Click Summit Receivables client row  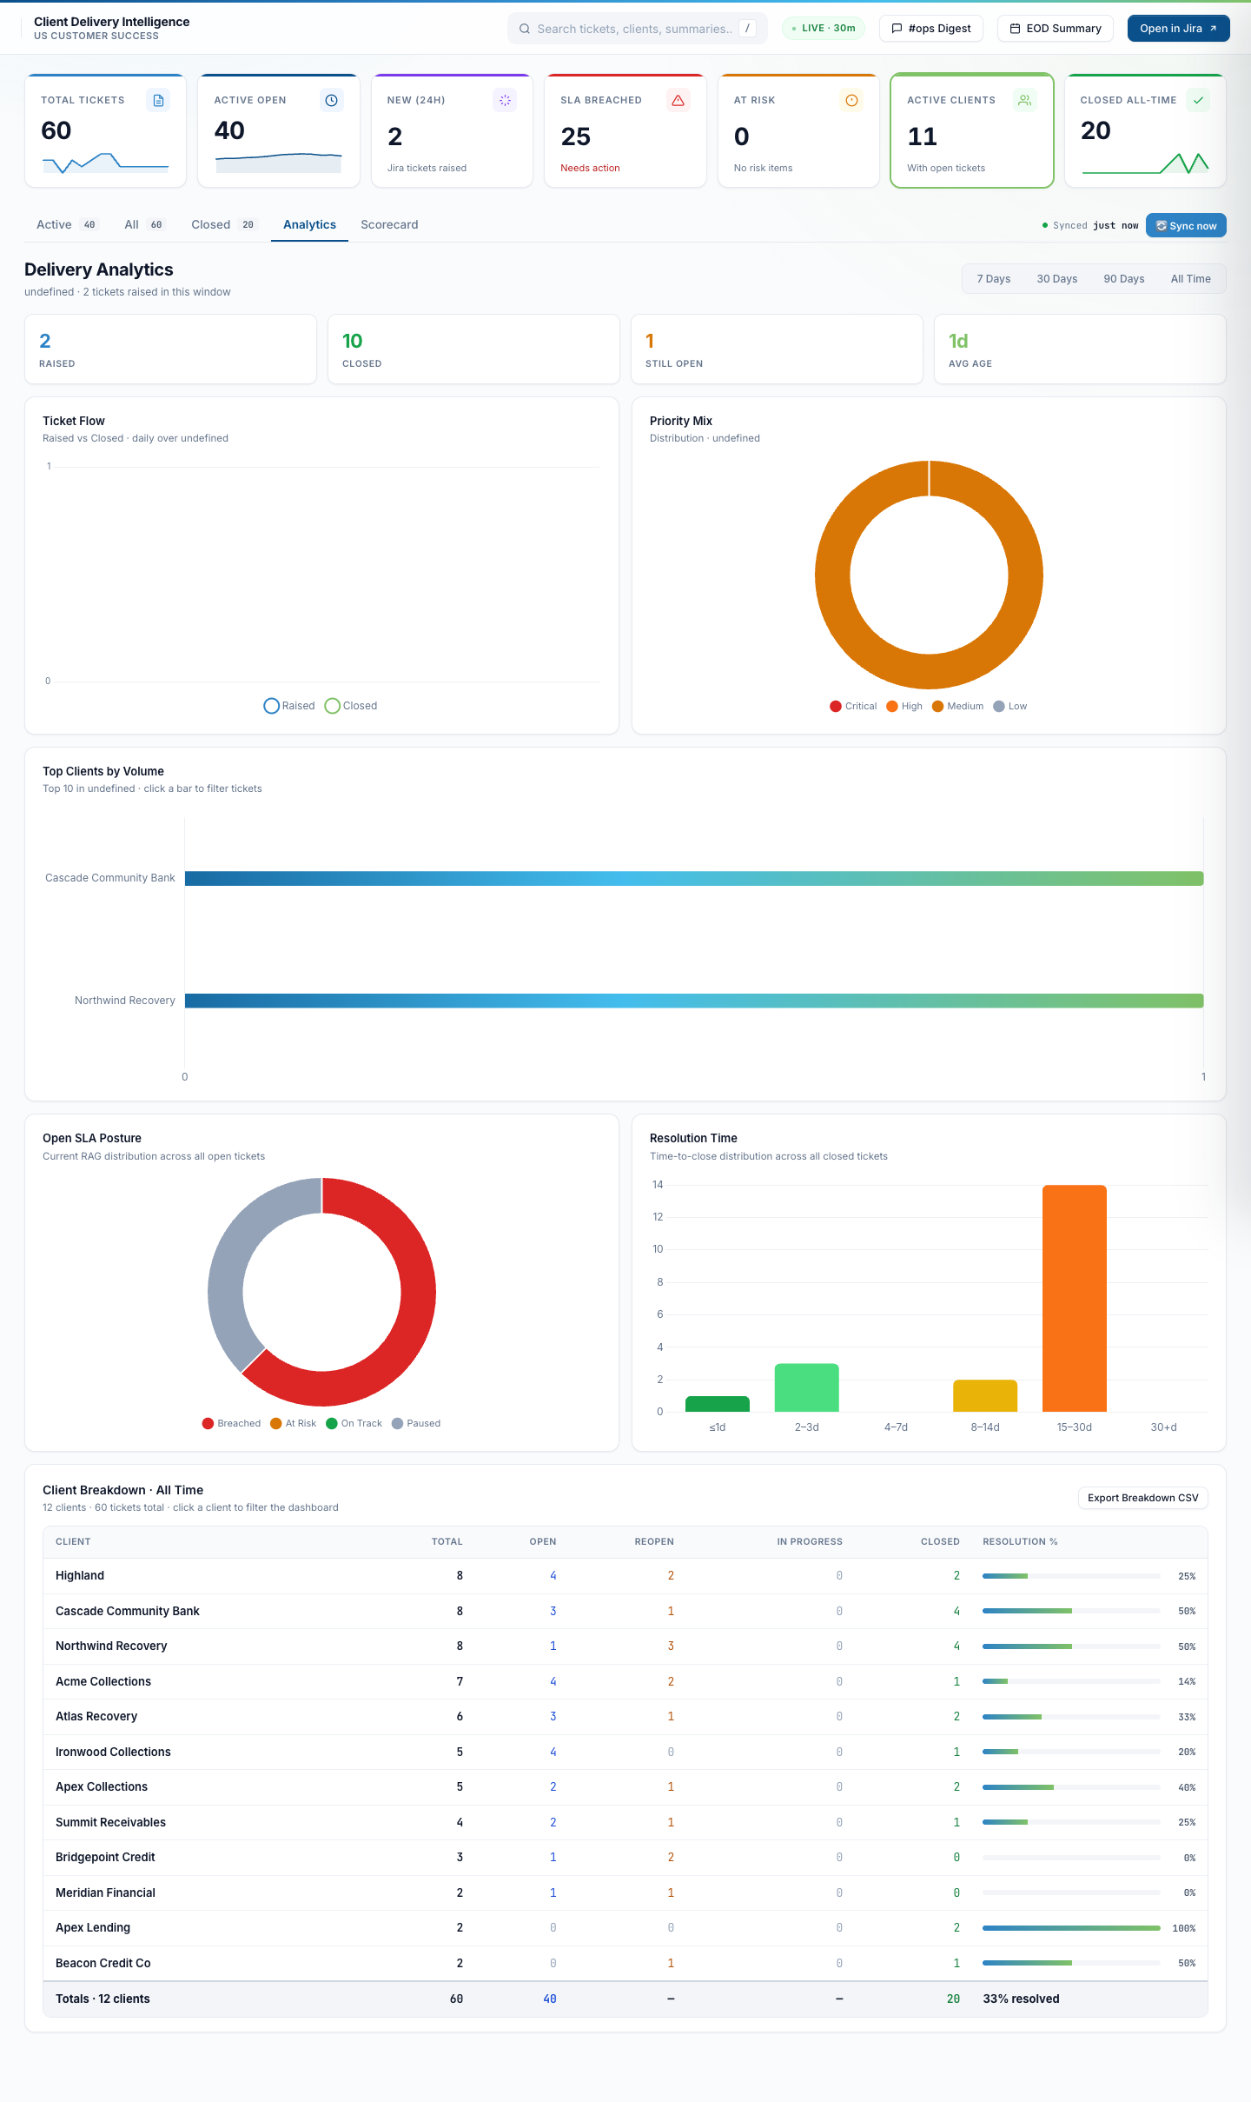(625, 1823)
